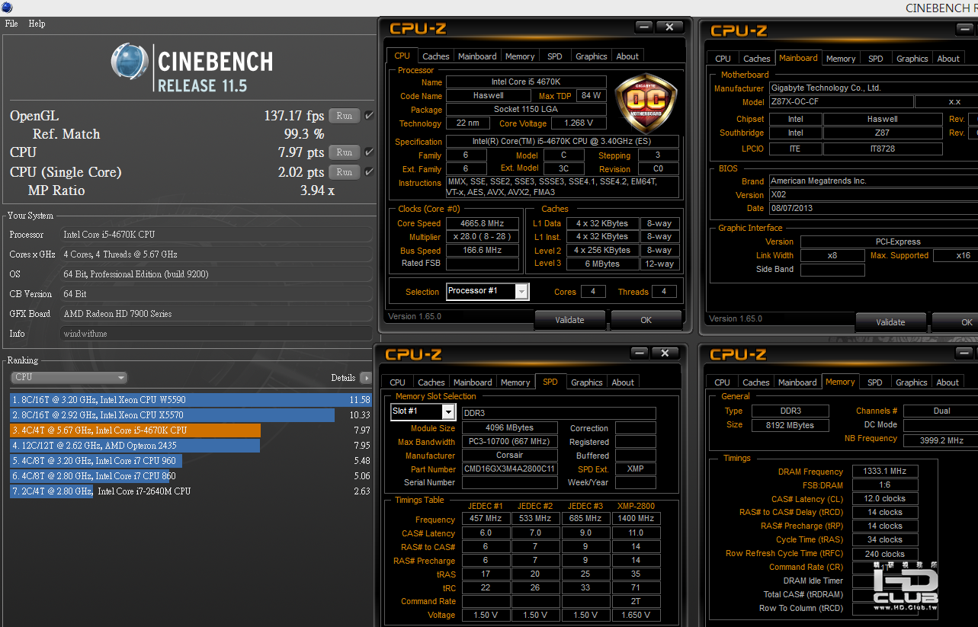The width and height of the screenshot is (978, 627).
Task: Click the Cinebench app icon in the title bar
Action: pos(7,7)
